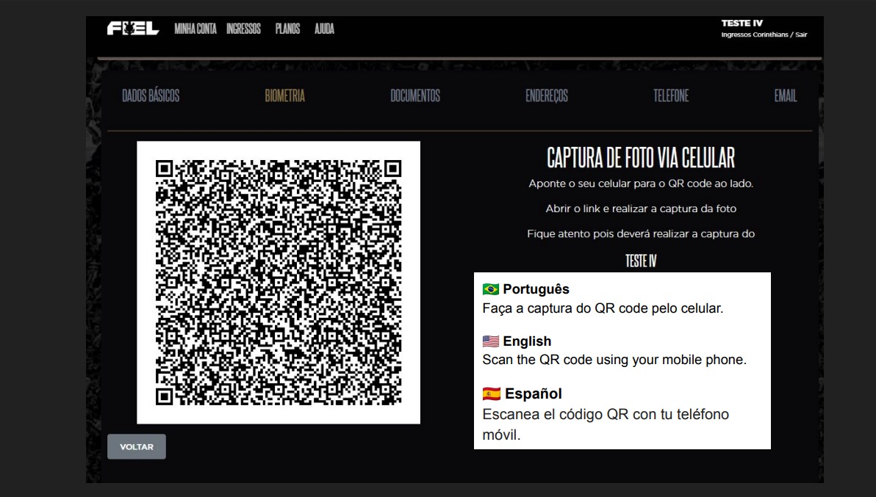
Task: Select AJUDA in the top navigation
Action: pos(324,29)
